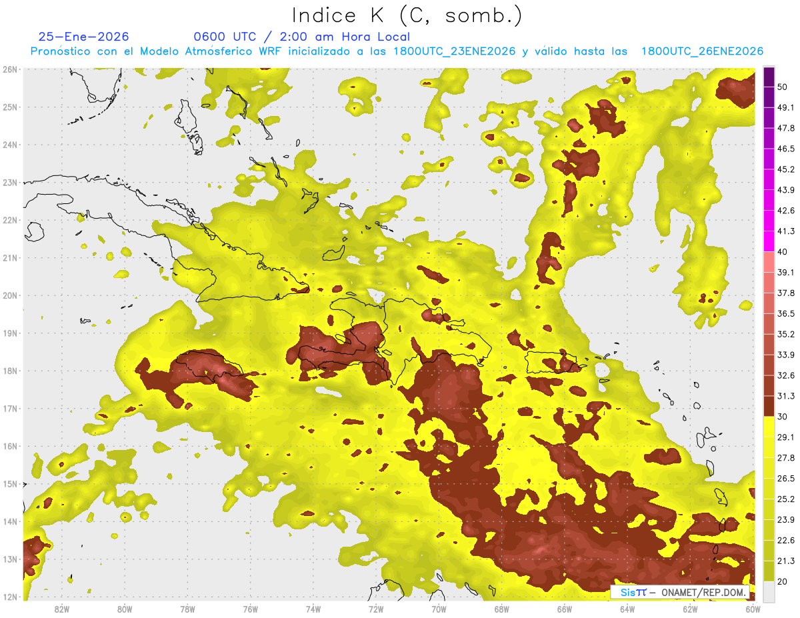Click the "21.3" color scale value

coord(786,561)
